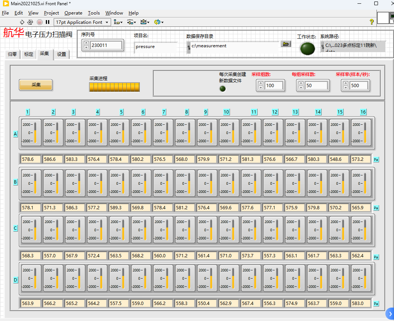The image size is (394, 321).
Task: Open the Reorder objects toolbar icon
Action: (x=158, y=22)
